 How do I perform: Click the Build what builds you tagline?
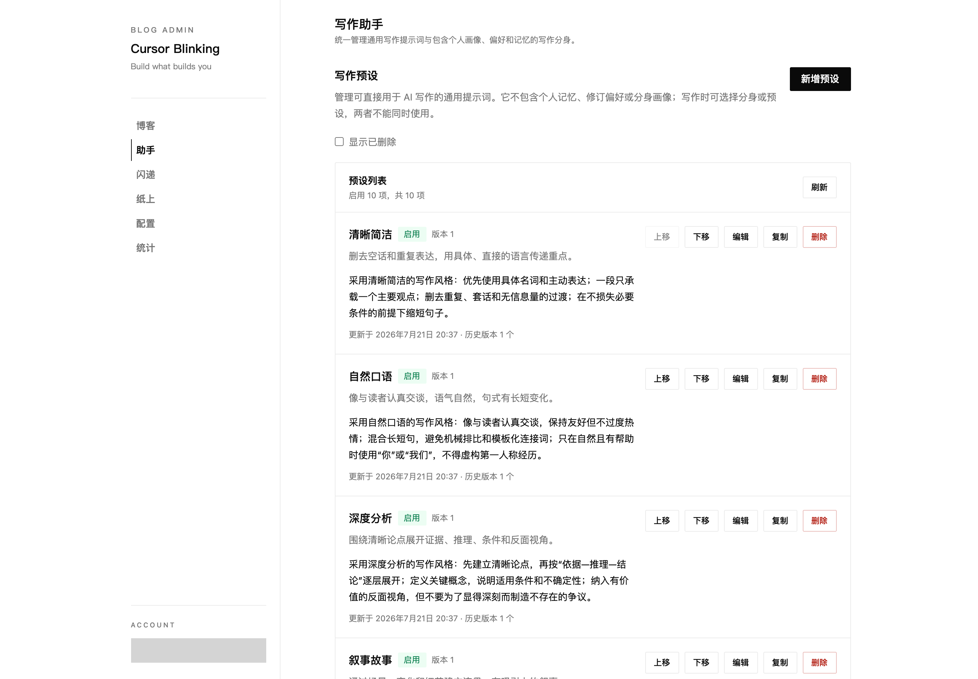click(x=171, y=66)
